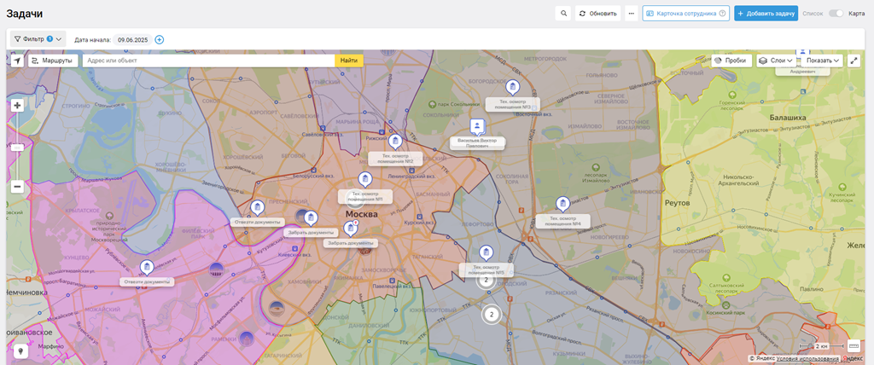Click landmark photo icon near Воробьёвы горы
The width and height of the screenshot is (874, 365).
(277, 307)
